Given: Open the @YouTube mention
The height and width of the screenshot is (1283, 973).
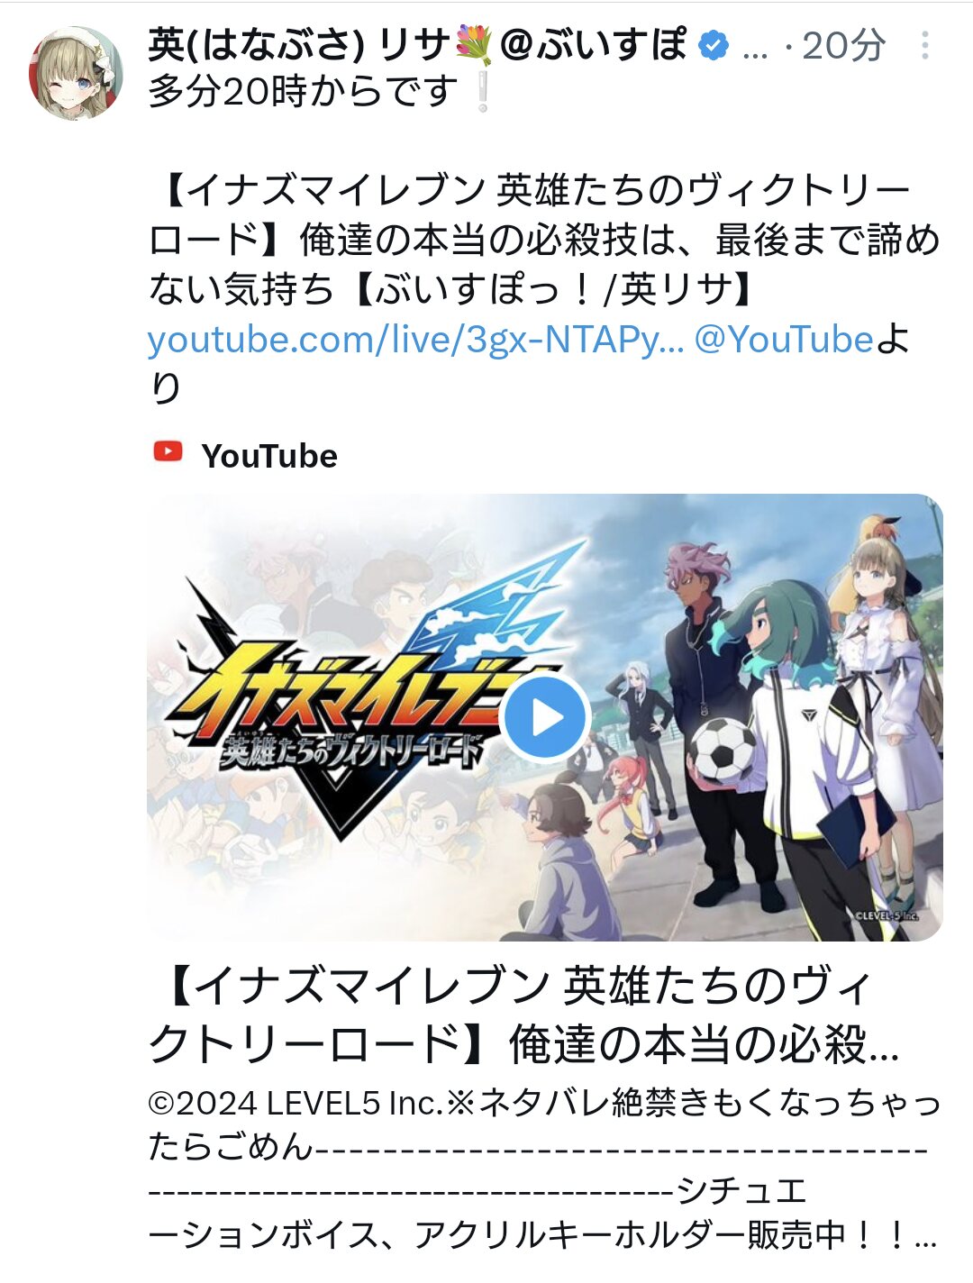Looking at the screenshot, I should (784, 340).
